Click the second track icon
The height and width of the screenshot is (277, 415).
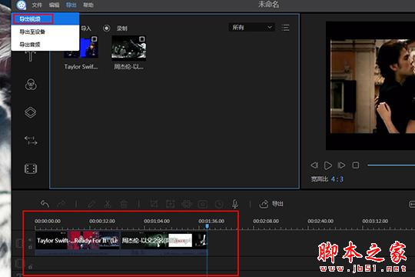pos(19,263)
